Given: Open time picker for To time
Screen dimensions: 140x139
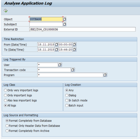Looking at the screenshot, I should [x=74, y=50].
